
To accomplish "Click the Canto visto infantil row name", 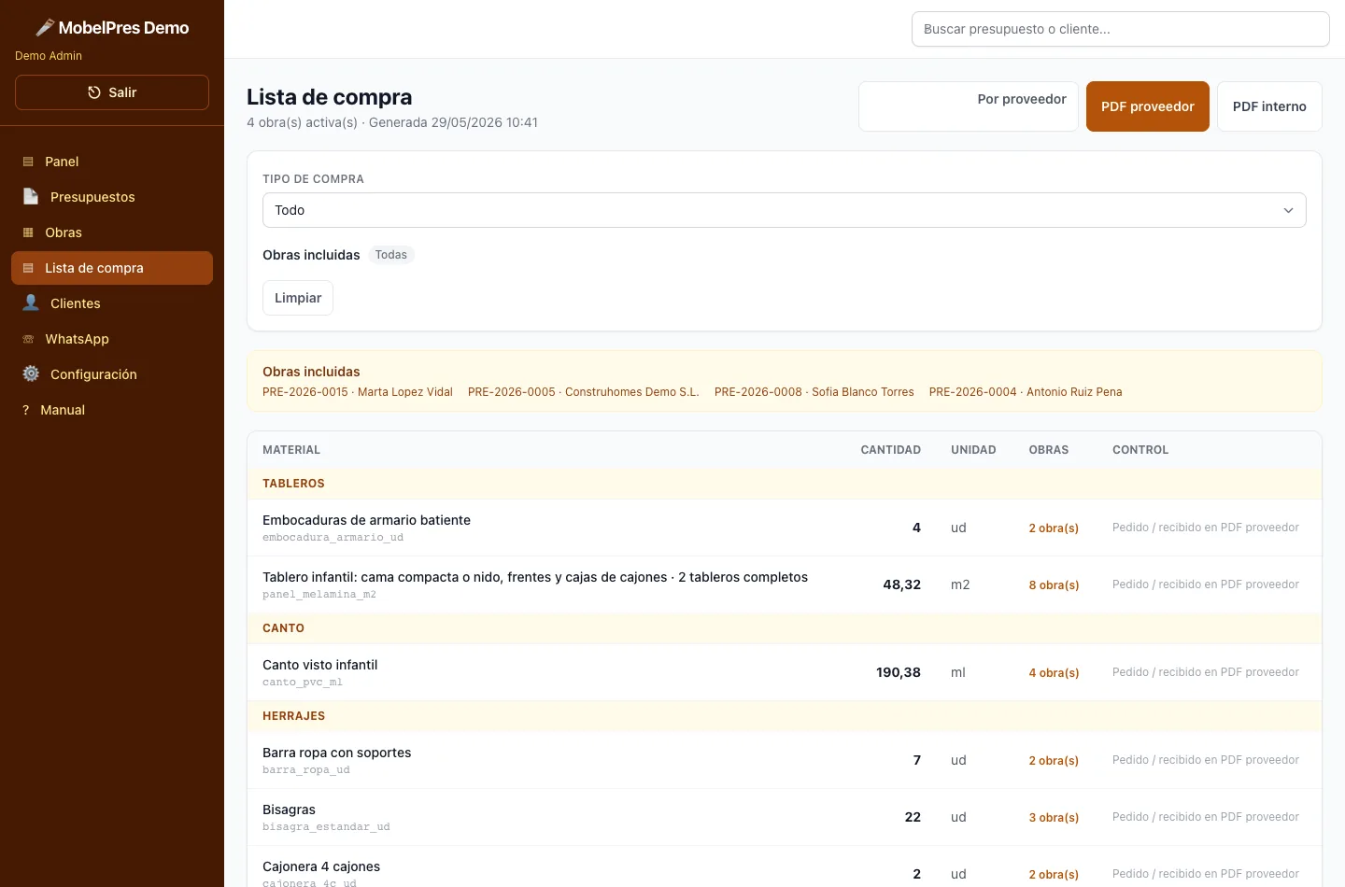I will pos(320,665).
